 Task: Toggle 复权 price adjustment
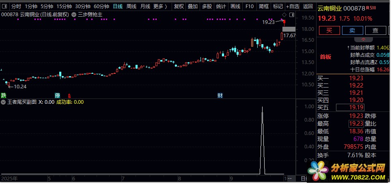point(179,6)
